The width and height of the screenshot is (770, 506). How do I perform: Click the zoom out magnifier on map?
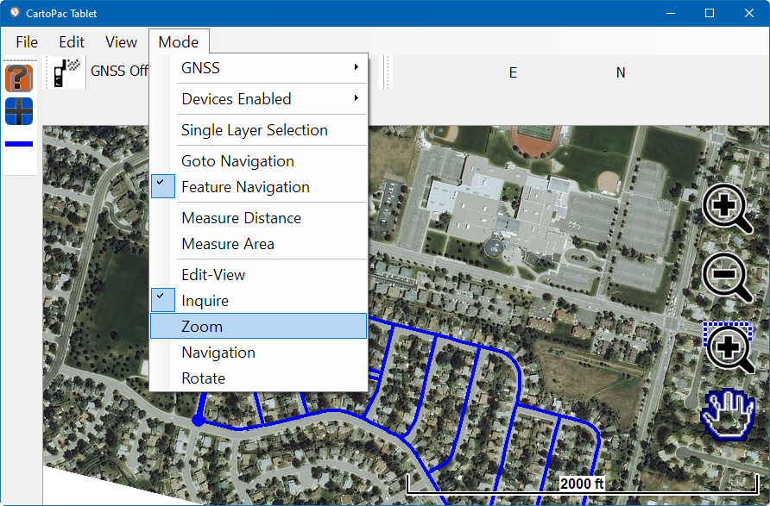pyautogui.click(x=726, y=277)
